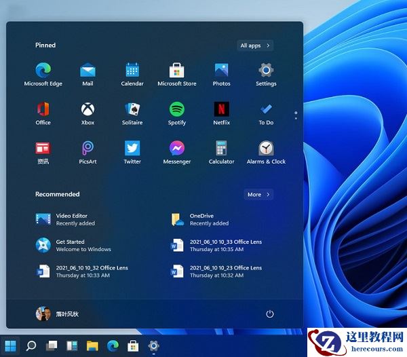Open the Calculator app
This screenshot has height=357, width=407.
(x=221, y=153)
